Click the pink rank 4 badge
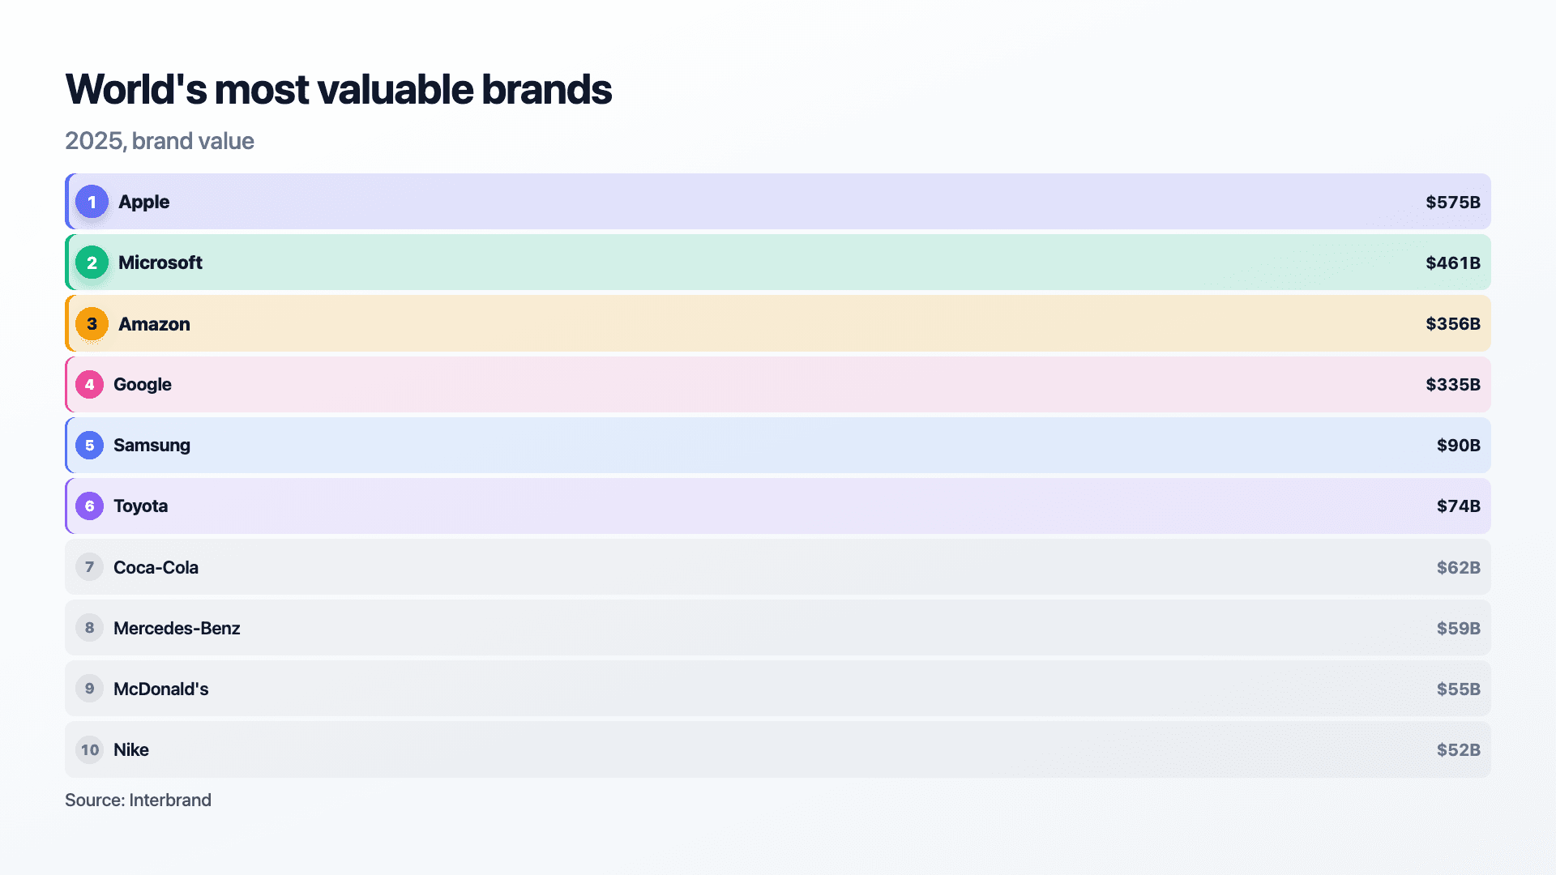1556x875 pixels. point(89,385)
